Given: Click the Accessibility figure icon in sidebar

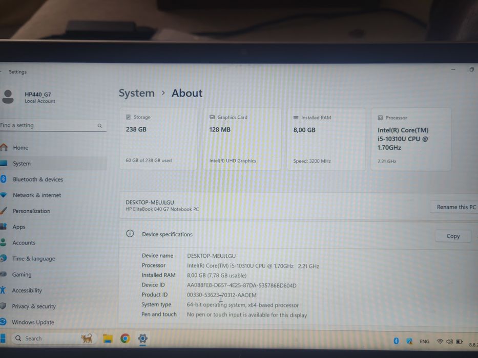Looking at the screenshot, I should point(3,290).
